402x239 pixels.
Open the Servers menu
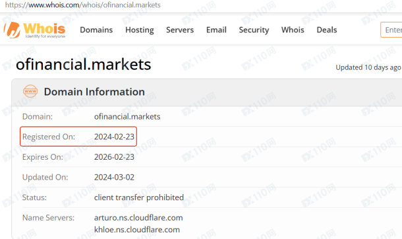pyautogui.click(x=180, y=30)
